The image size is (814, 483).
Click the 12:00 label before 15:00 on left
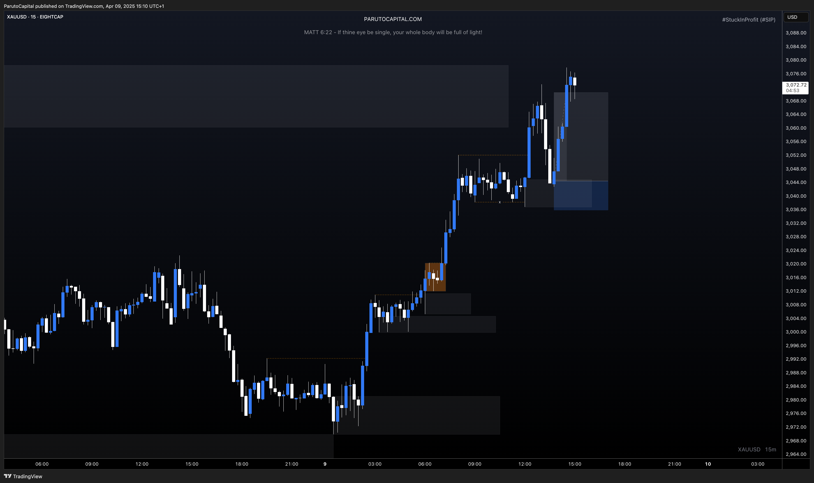click(142, 464)
